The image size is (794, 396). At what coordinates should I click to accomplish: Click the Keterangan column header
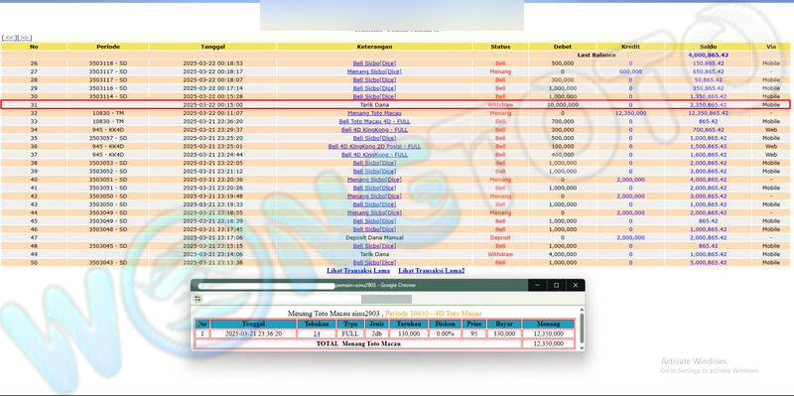pos(375,47)
